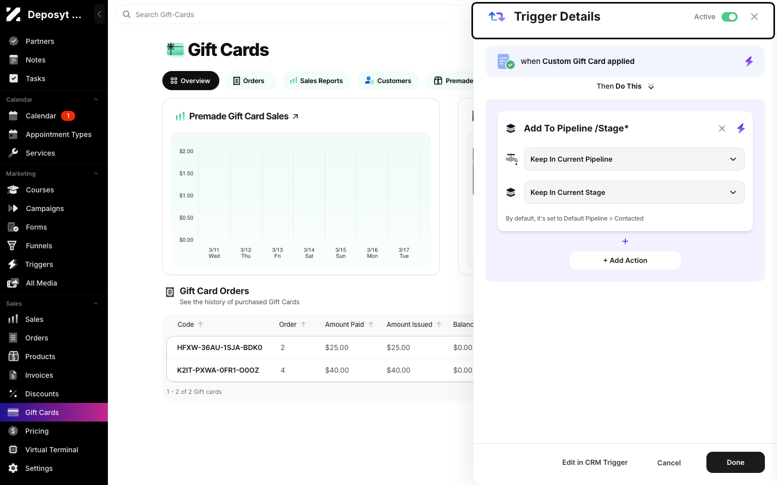Switch to the Overview tab
The image size is (777, 485).
tap(191, 81)
